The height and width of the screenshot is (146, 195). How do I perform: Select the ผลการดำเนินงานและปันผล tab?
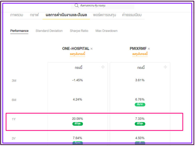coord(66,15)
